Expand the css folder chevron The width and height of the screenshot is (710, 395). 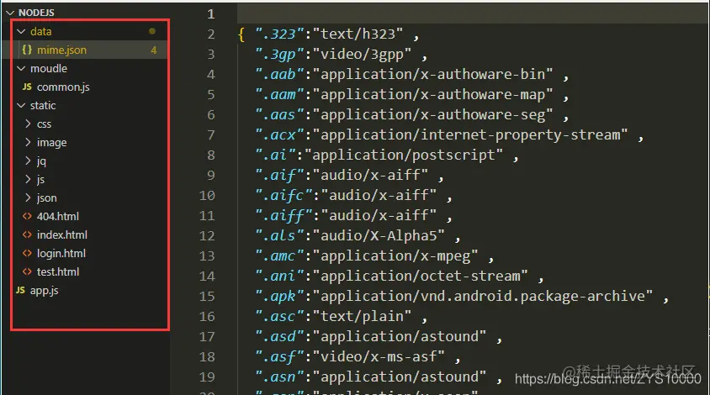[28, 124]
